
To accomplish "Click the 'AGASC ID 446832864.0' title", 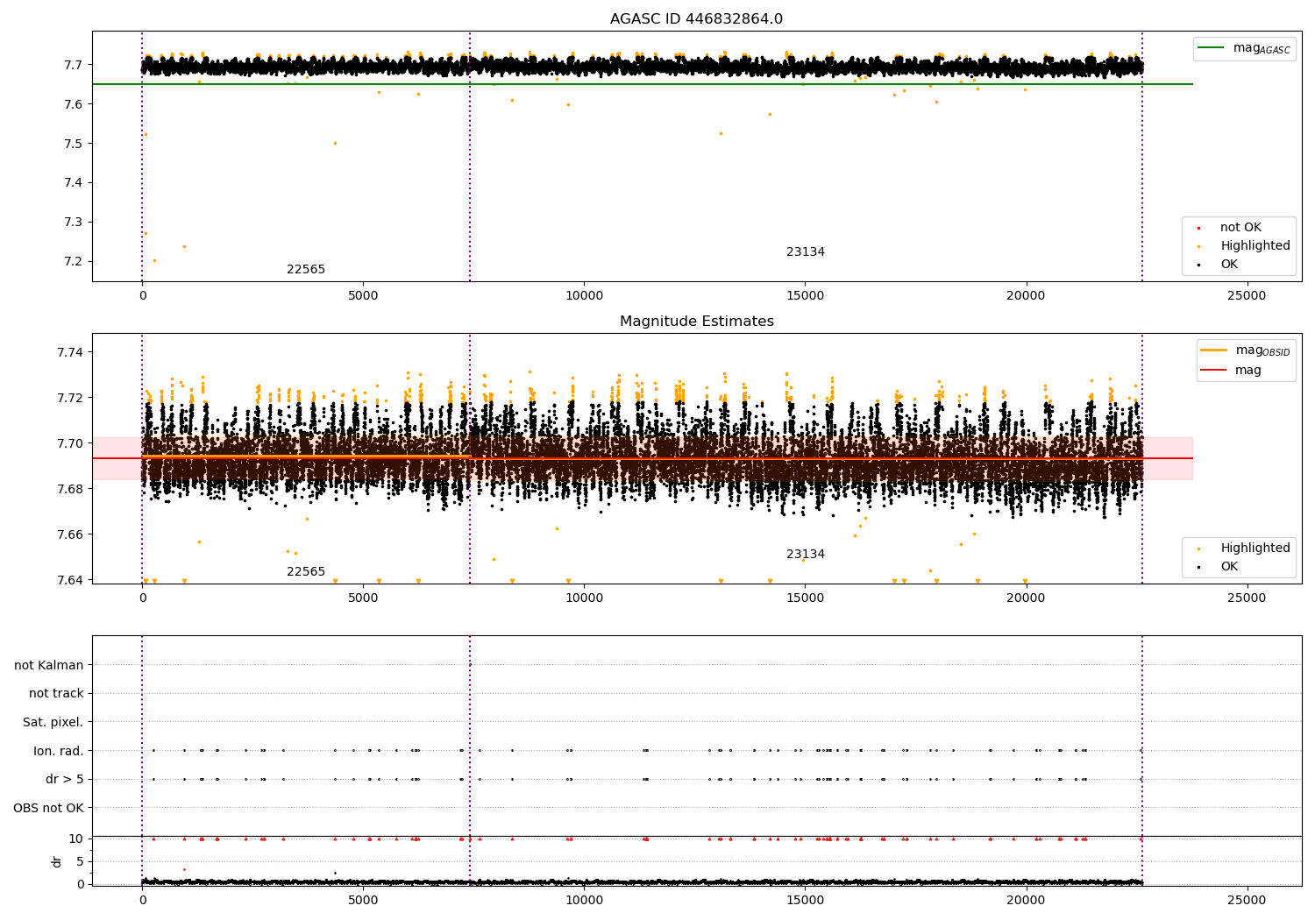I will (697, 19).
